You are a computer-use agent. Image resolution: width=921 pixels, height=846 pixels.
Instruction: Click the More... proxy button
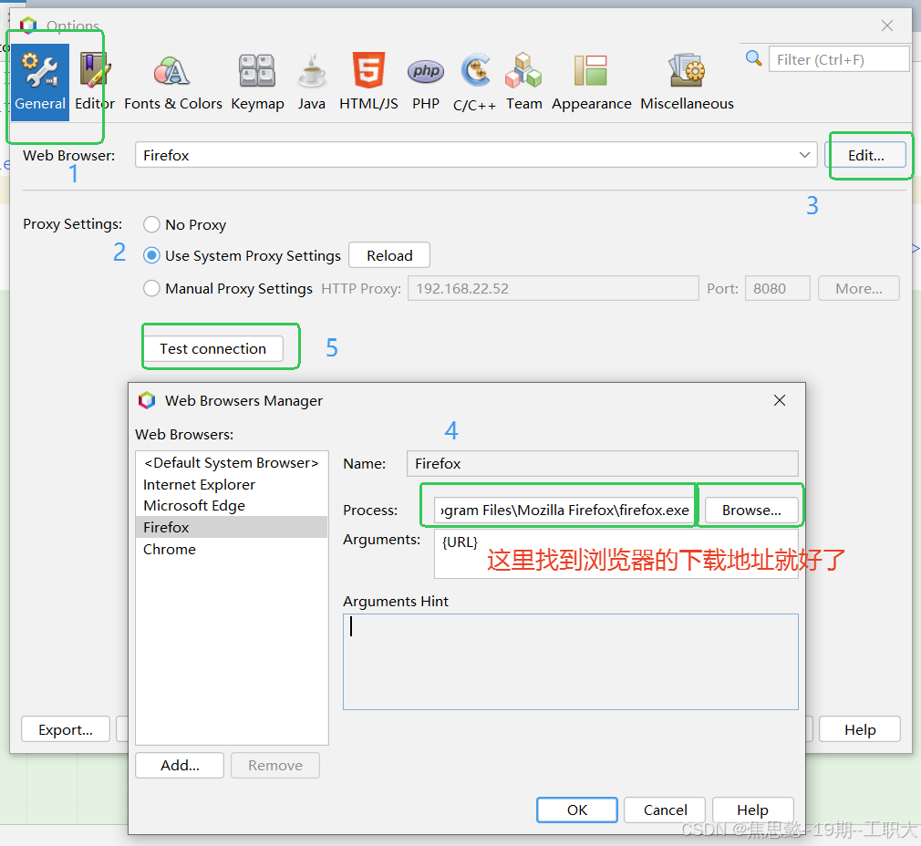coord(859,288)
